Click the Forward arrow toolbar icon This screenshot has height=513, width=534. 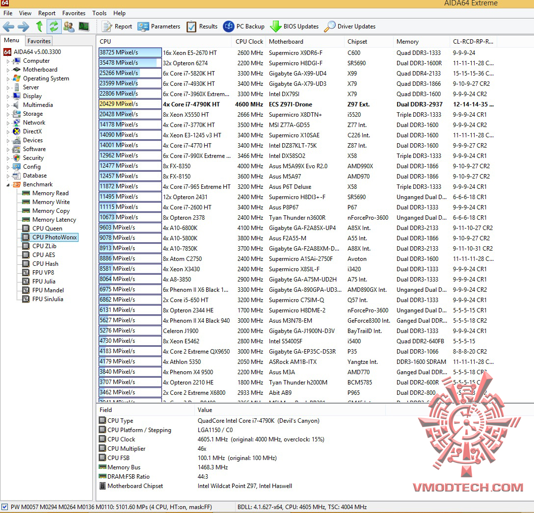coord(24,26)
